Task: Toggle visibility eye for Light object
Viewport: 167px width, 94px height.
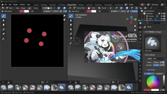Action: pyautogui.click(x=162, y=19)
